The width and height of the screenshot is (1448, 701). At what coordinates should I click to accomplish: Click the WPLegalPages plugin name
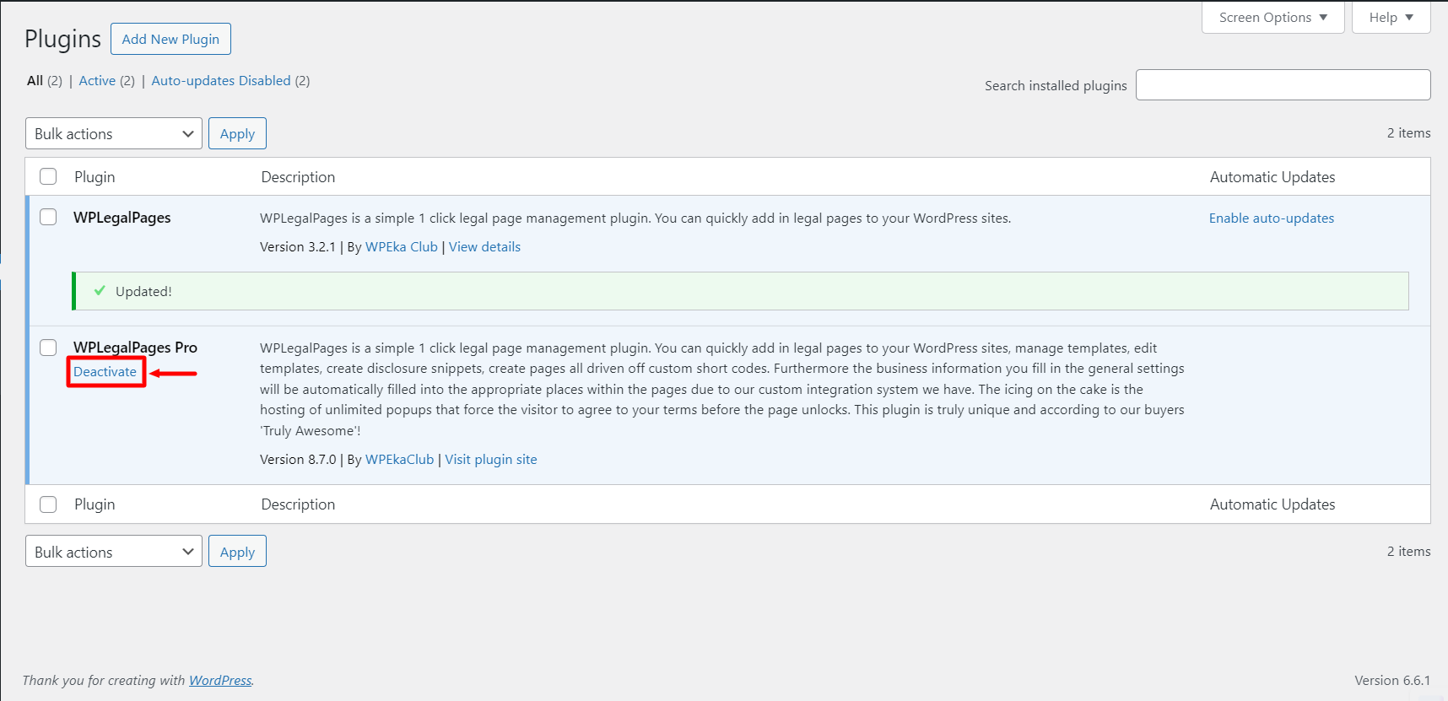tap(122, 218)
